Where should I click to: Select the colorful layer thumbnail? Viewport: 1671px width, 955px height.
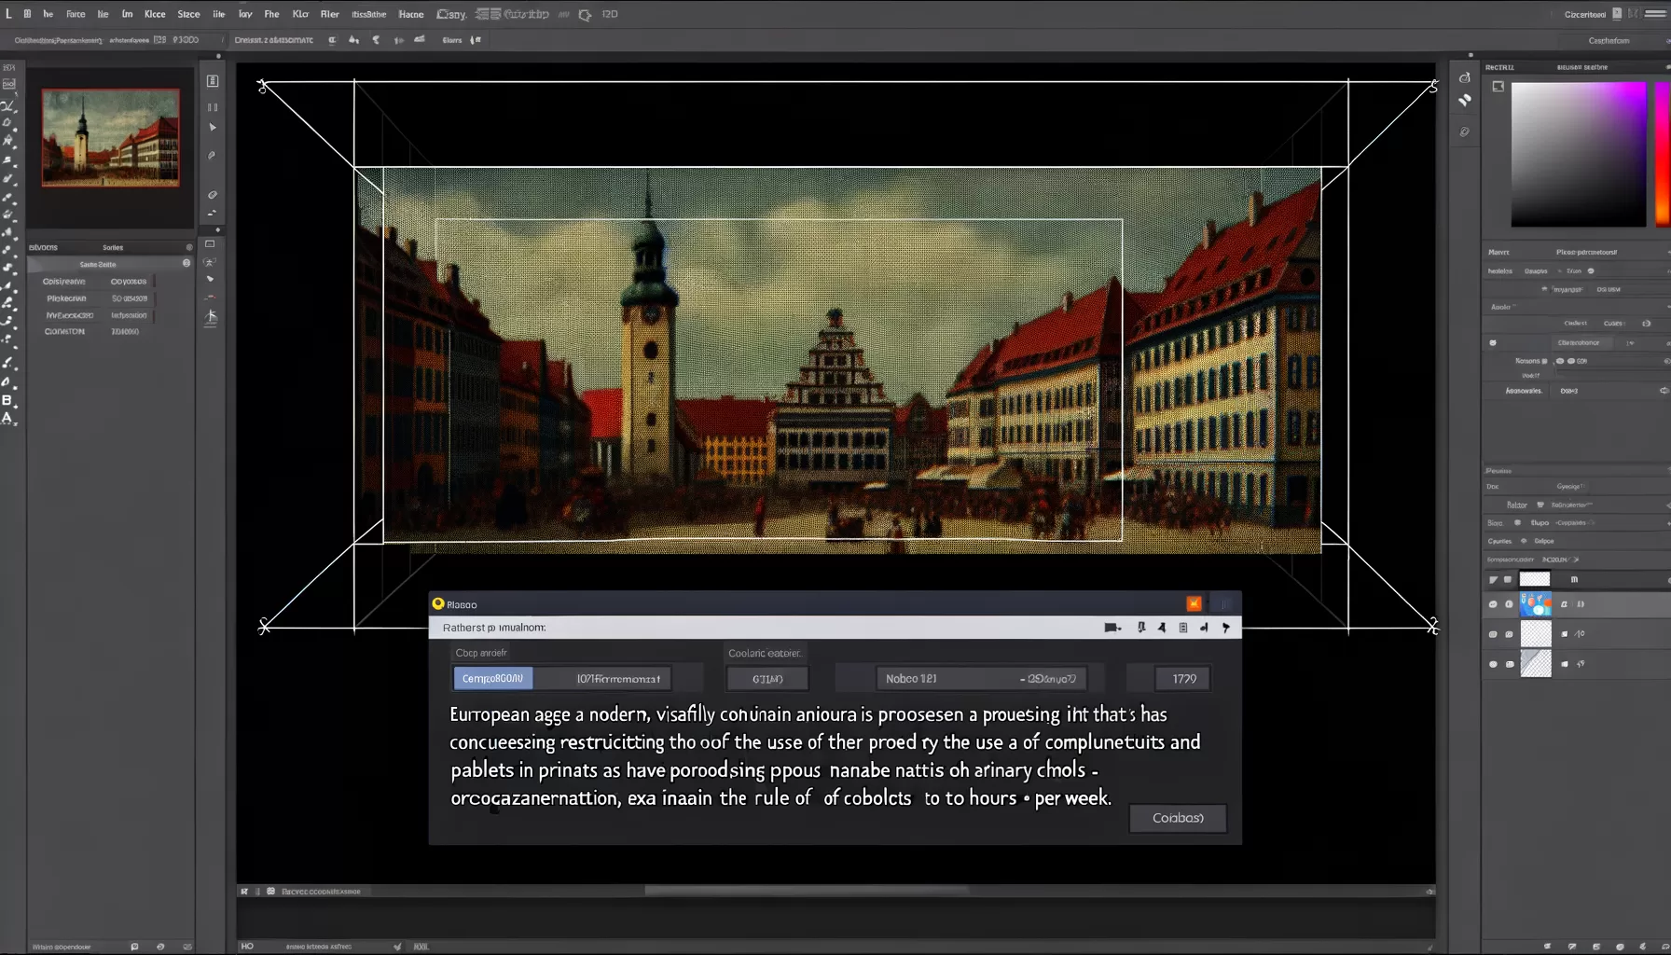tap(1536, 604)
